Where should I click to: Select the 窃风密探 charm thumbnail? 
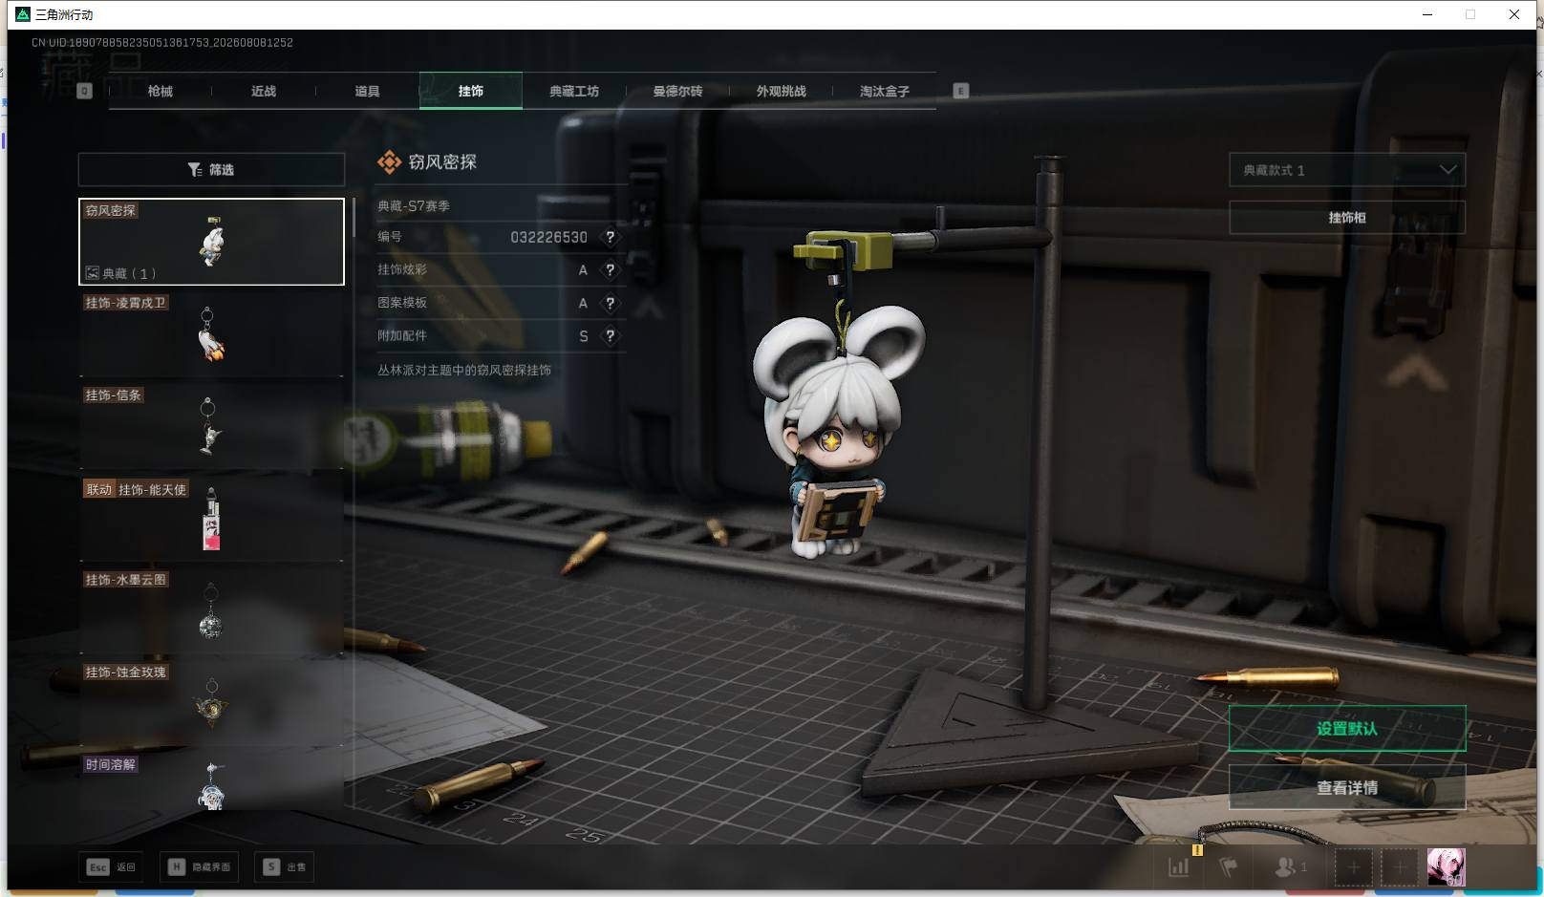coord(211,242)
